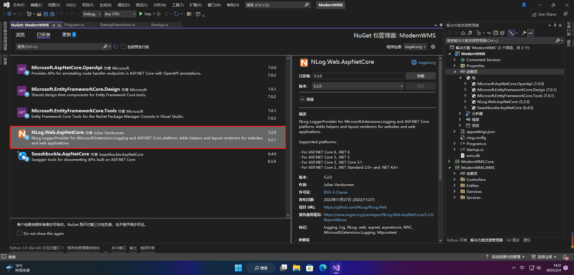
Task: Click the Save All icon
Action: click(x=52, y=14)
